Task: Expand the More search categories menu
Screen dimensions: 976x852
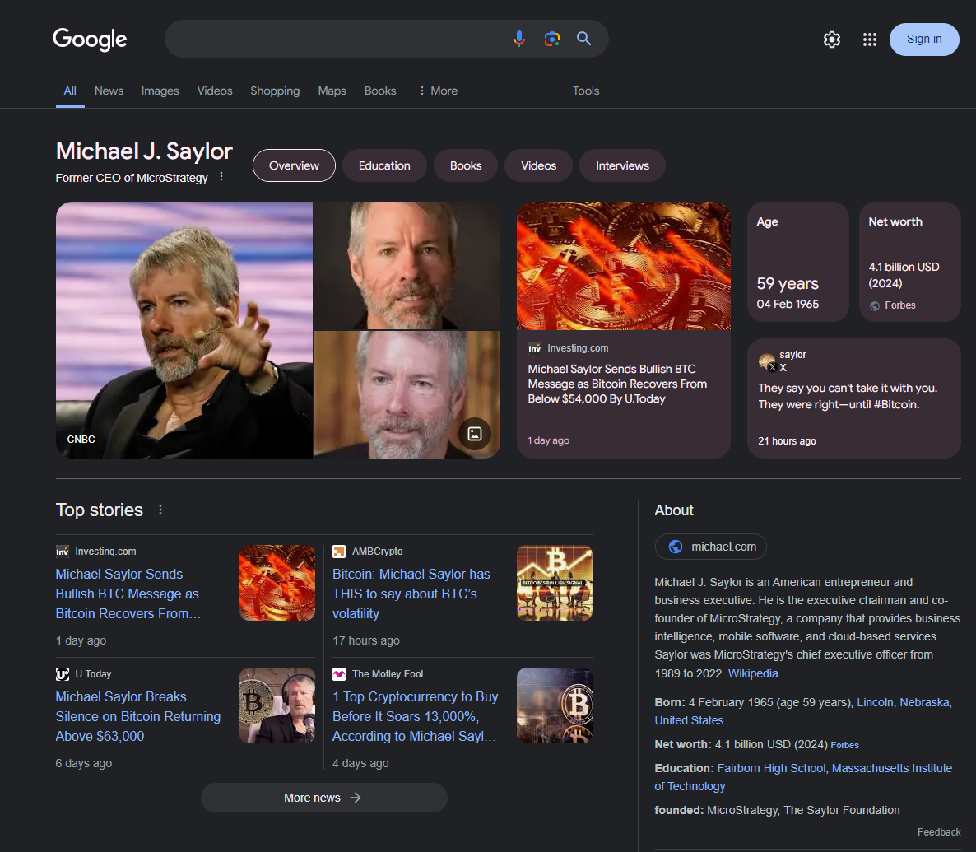Action: (x=438, y=91)
